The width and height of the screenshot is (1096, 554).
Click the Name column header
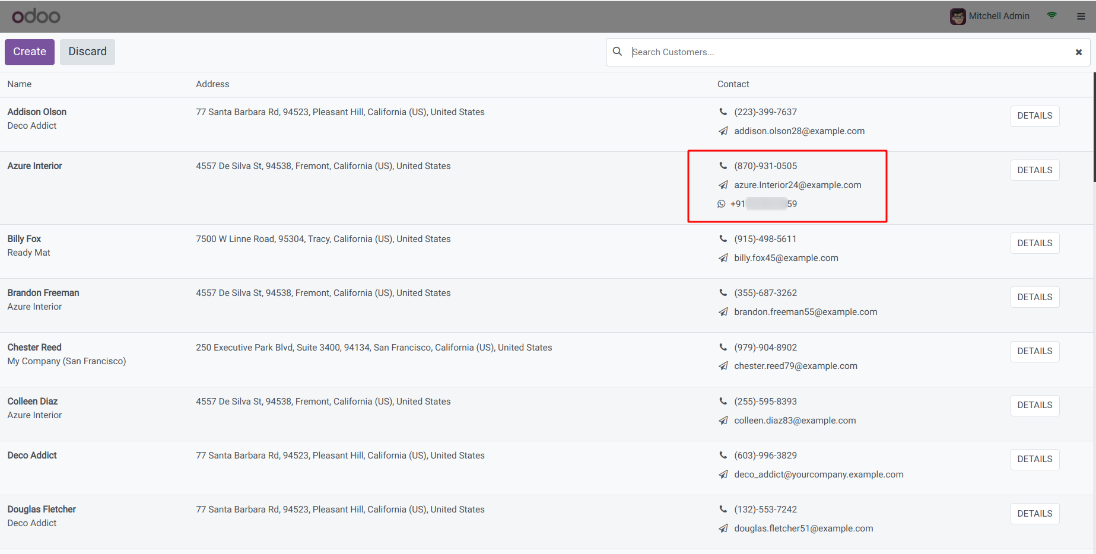[x=20, y=84]
